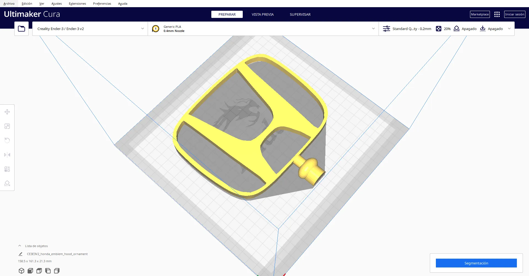Open the Ajustes menu
Image resolution: width=529 pixels, height=276 pixels.
pos(57,4)
